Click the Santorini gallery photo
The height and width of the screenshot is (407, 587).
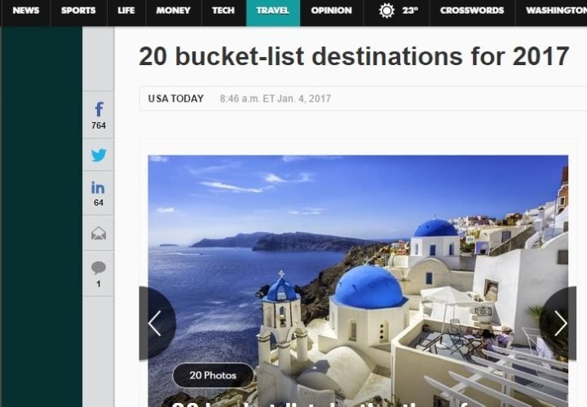tap(359, 269)
